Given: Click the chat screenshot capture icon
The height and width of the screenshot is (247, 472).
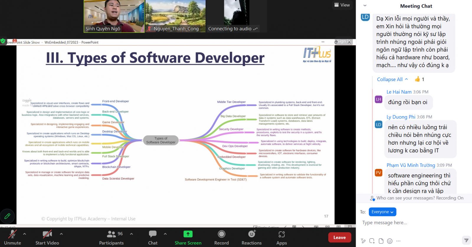Looking at the screenshot, I should click(x=372, y=241).
